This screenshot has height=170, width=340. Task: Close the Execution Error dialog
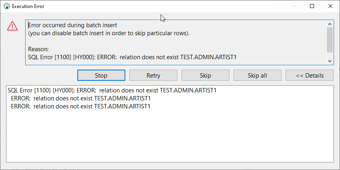point(330,6)
